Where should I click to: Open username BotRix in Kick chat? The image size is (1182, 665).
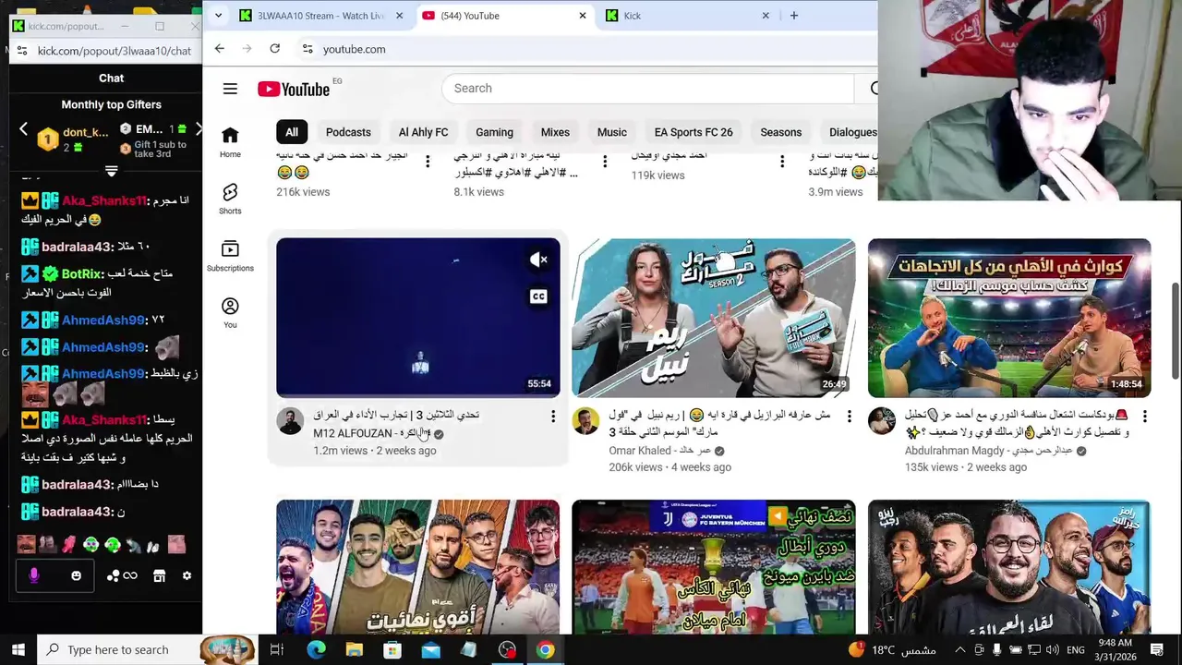[81, 274]
